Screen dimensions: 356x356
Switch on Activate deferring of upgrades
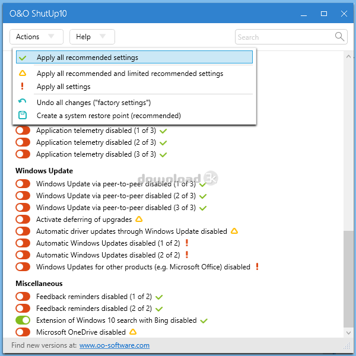point(23,220)
